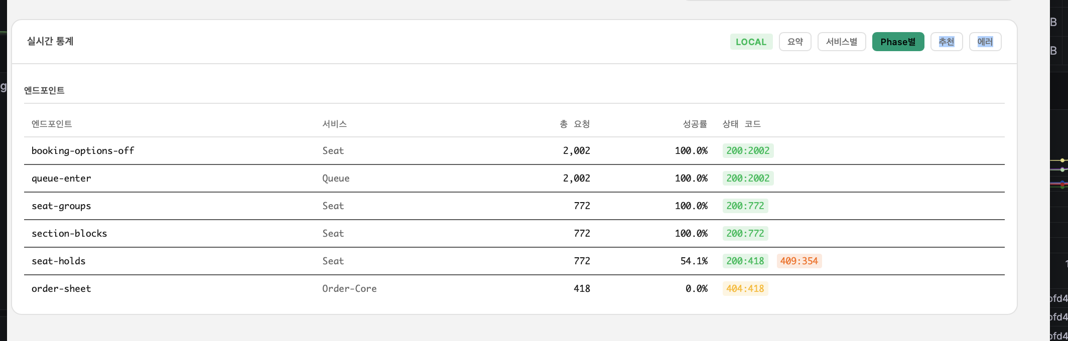The width and height of the screenshot is (1068, 341).
Task: Click the seat-groups endpoint name
Action: pos(61,206)
